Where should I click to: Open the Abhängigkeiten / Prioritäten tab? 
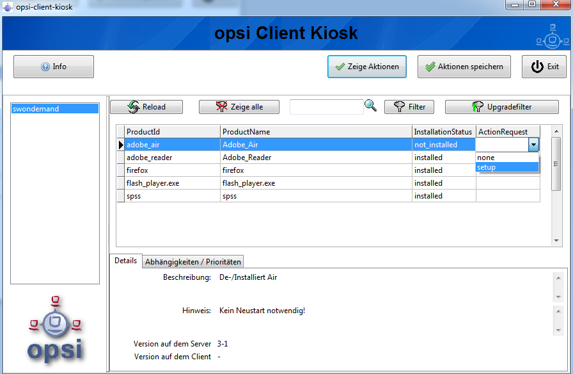coord(193,262)
